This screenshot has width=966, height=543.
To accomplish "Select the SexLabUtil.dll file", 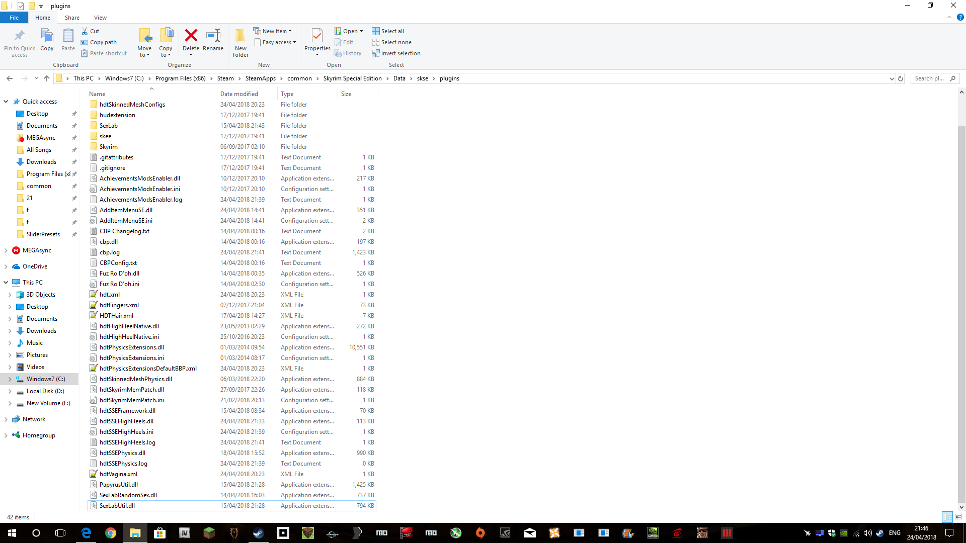I will (232, 506).
